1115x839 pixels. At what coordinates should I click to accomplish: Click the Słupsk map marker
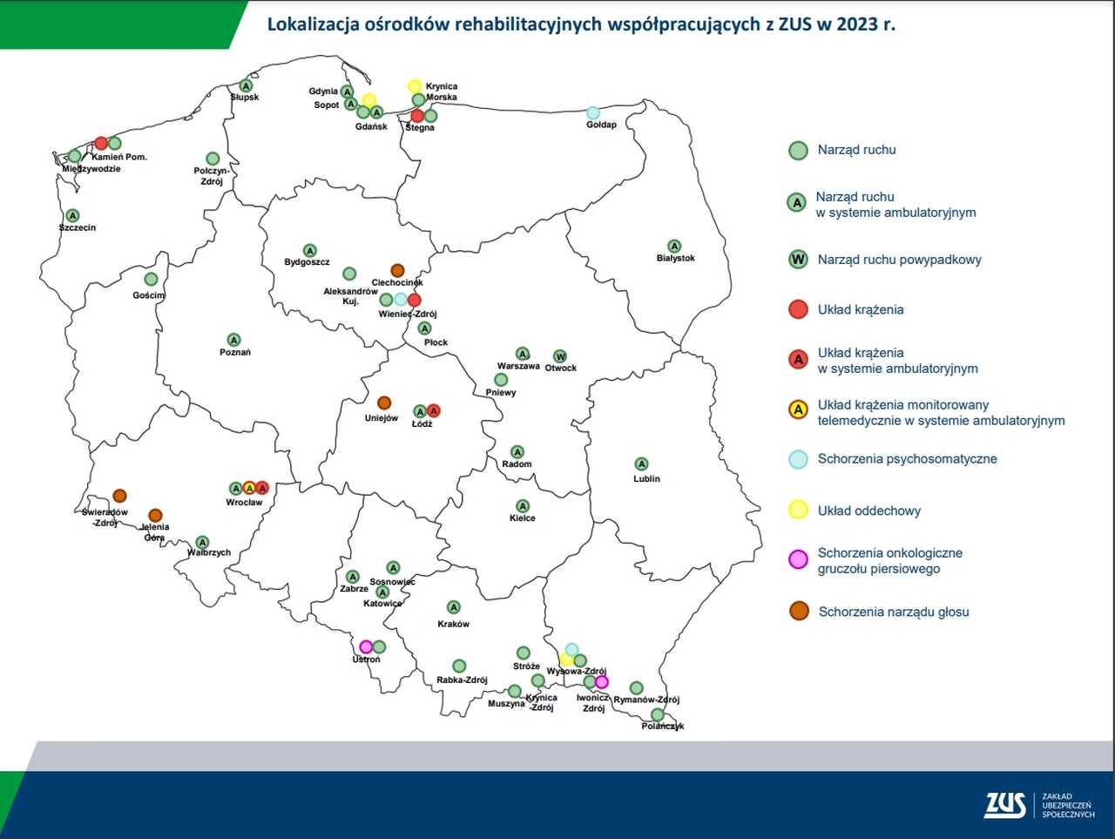click(246, 86)
